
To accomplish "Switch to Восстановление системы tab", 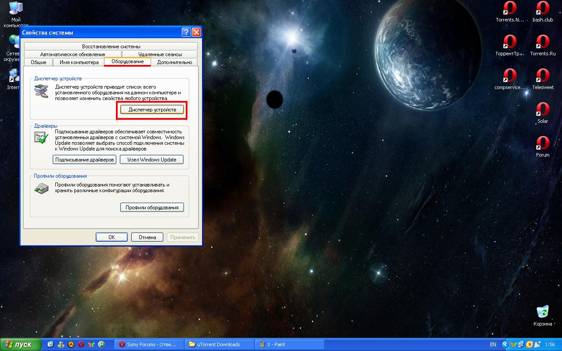I will (x=111, y=47).
